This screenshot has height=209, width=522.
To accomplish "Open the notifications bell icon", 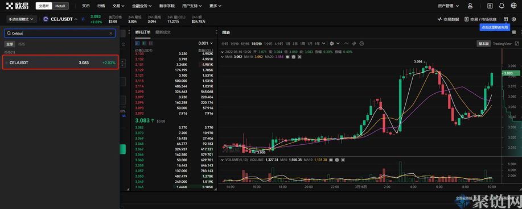I will tap(502, 6).
